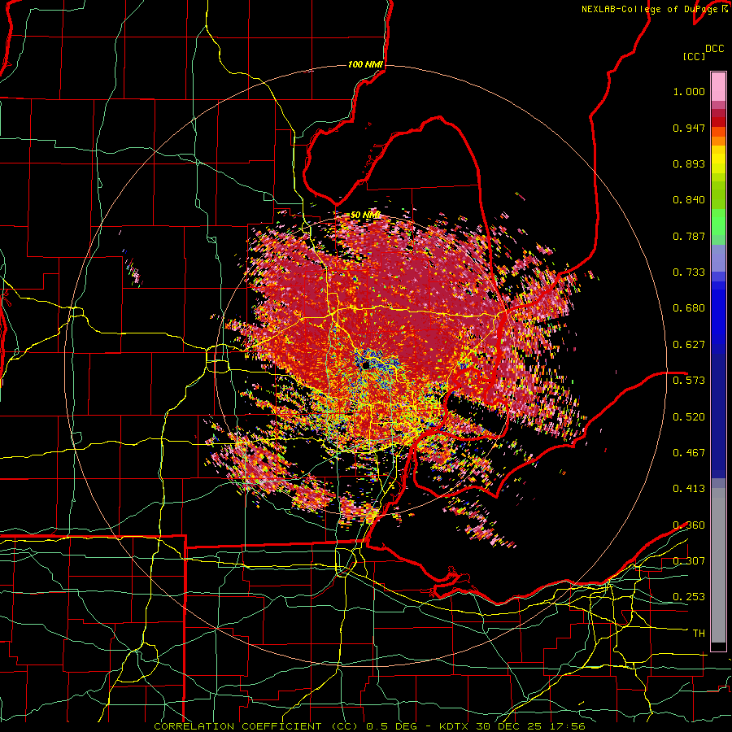The height and width of the screenshot is (732, 732).
Task: Click the 0.467 legend value
Action: (x=689, y=453)
